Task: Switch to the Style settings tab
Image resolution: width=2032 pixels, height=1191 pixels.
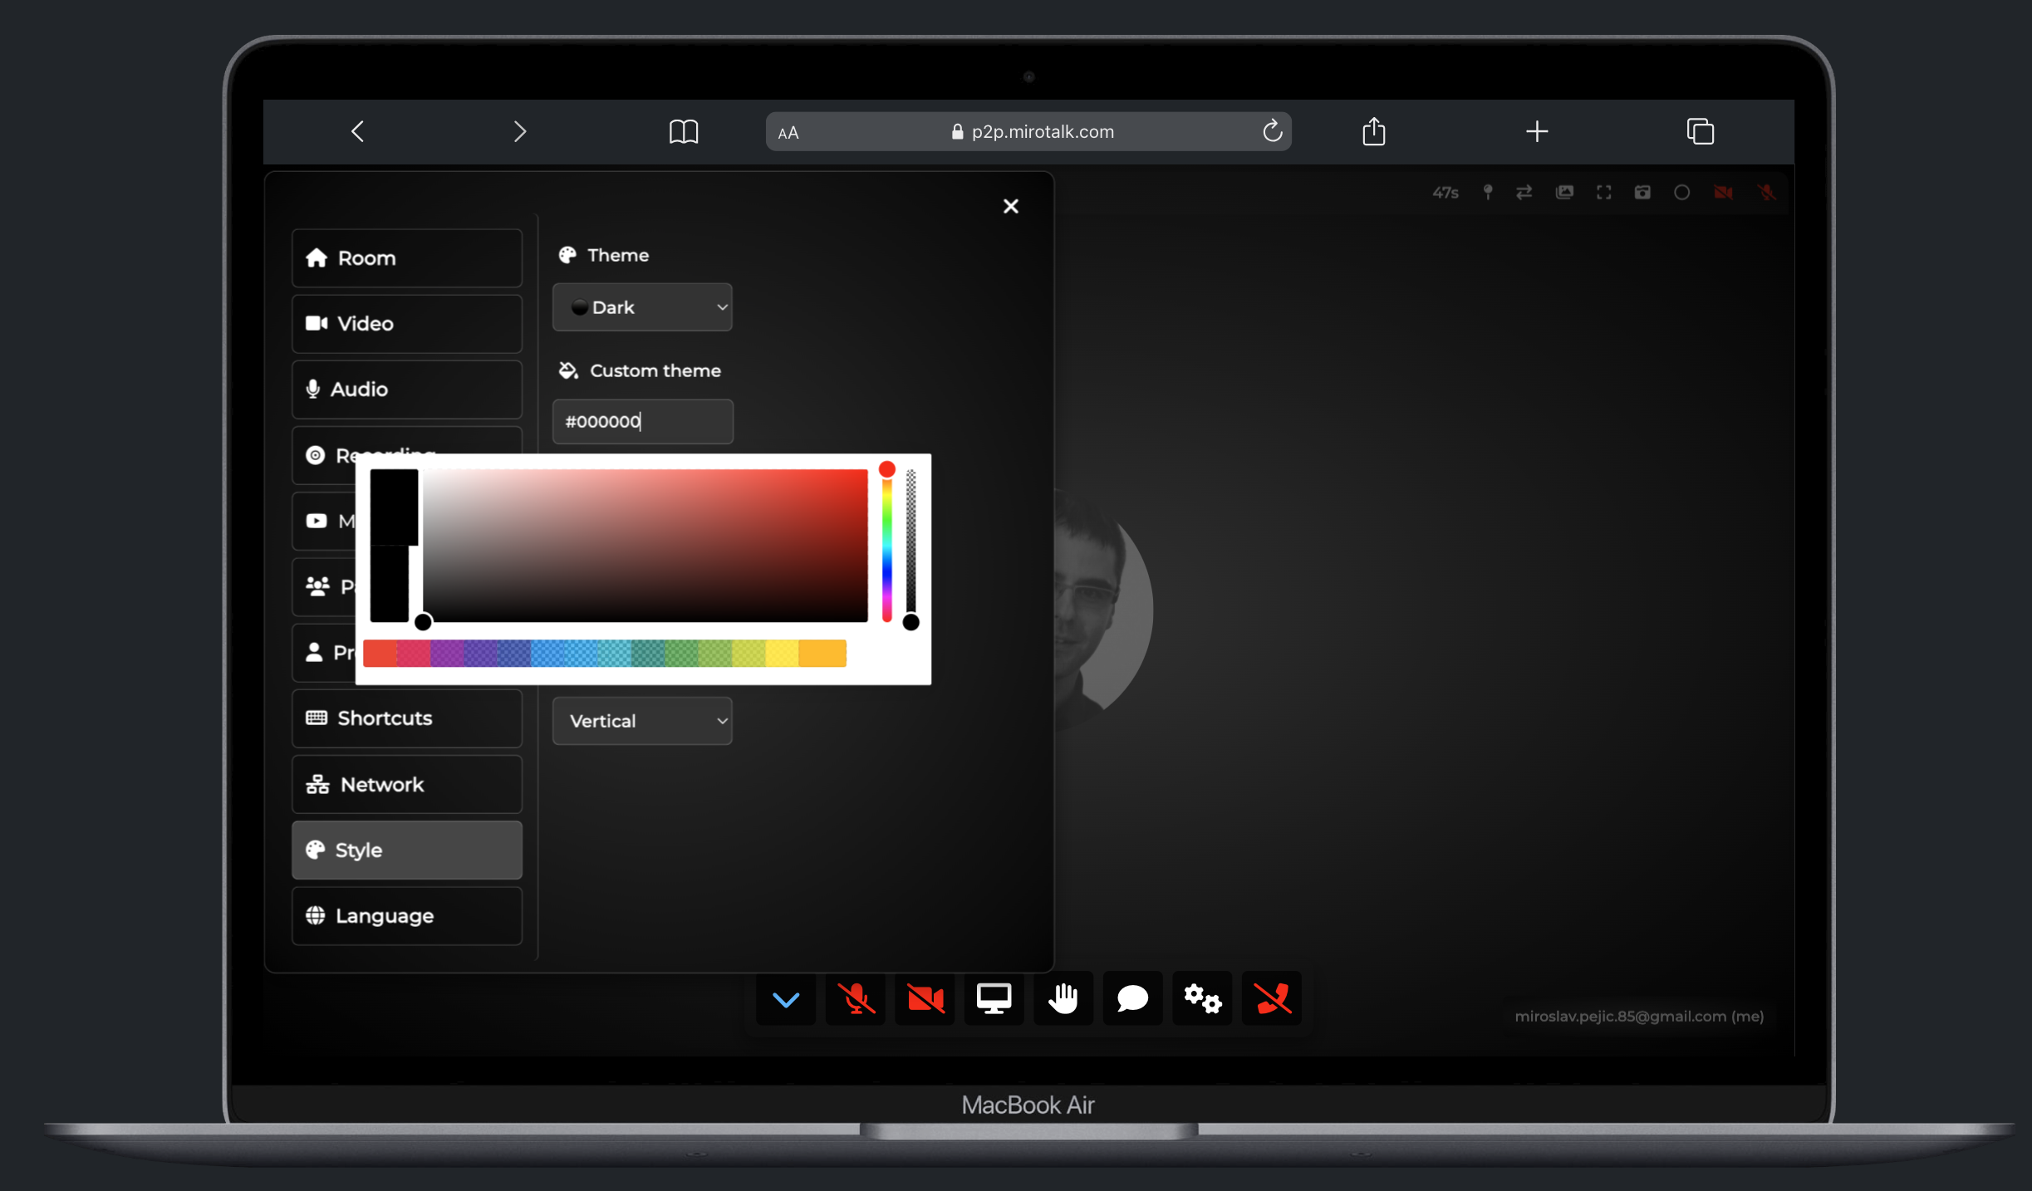Action: (406, 850)
